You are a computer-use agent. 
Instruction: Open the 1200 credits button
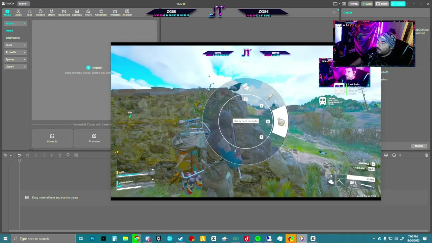[367, 4]
